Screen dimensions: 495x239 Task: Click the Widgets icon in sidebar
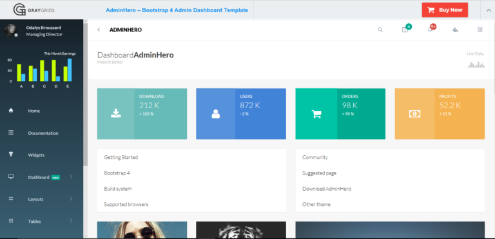pos(11,155)
